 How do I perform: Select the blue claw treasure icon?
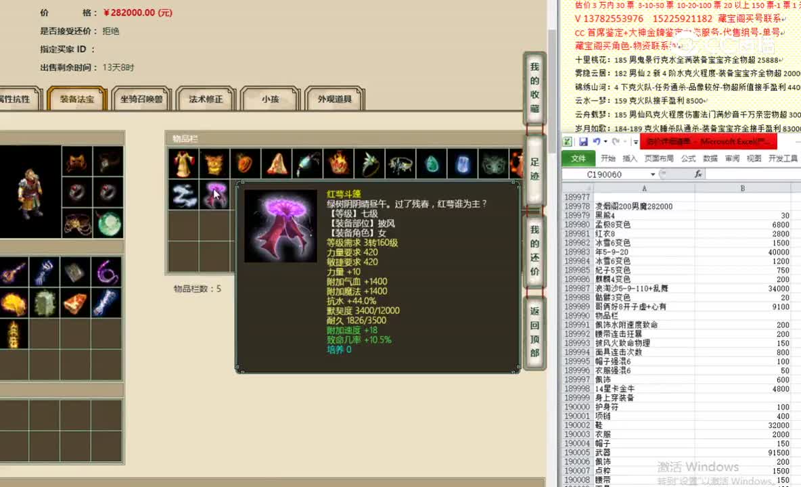45,272
